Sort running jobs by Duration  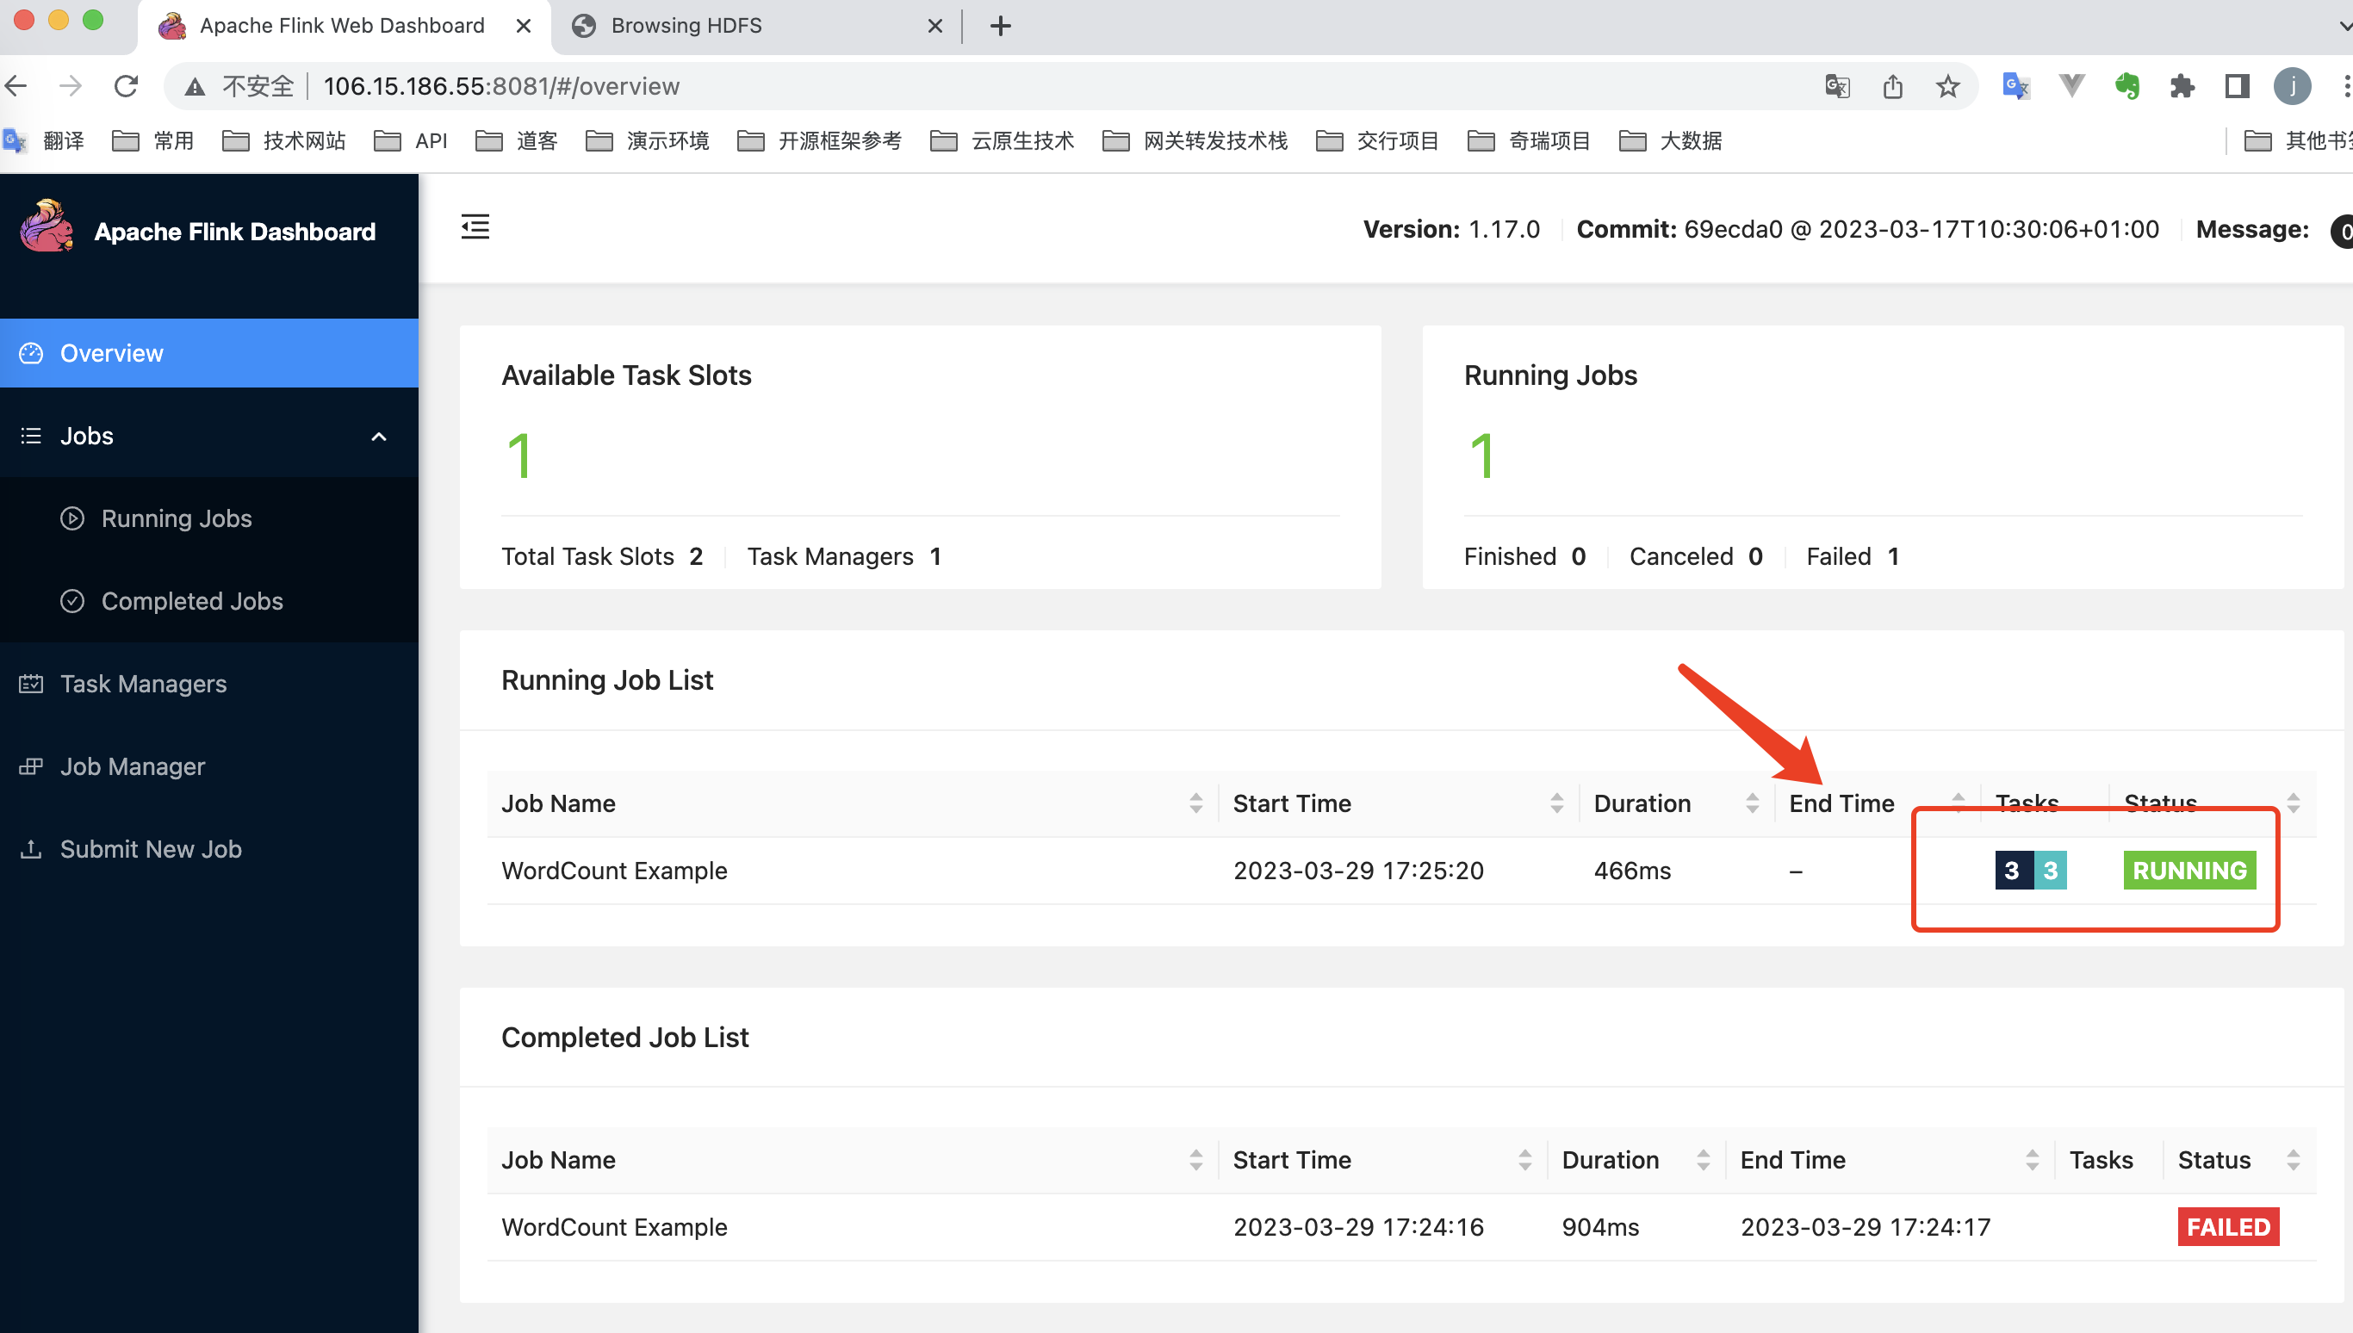point(1752,803)
